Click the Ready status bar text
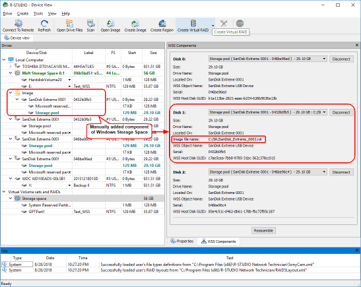This screenshot has height=287, width=361. 6,284
